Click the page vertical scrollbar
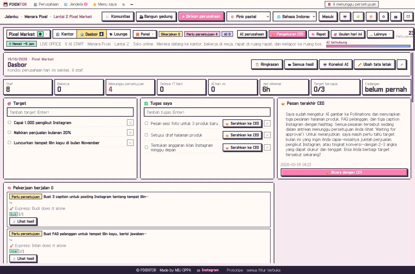The image size is (415, 274). click(413, 78)
